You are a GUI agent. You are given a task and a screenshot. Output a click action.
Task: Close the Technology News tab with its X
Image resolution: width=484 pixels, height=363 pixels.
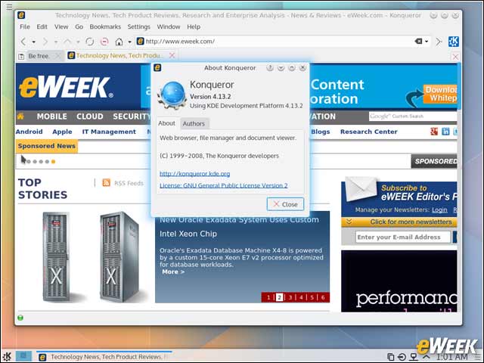(172, 55)
